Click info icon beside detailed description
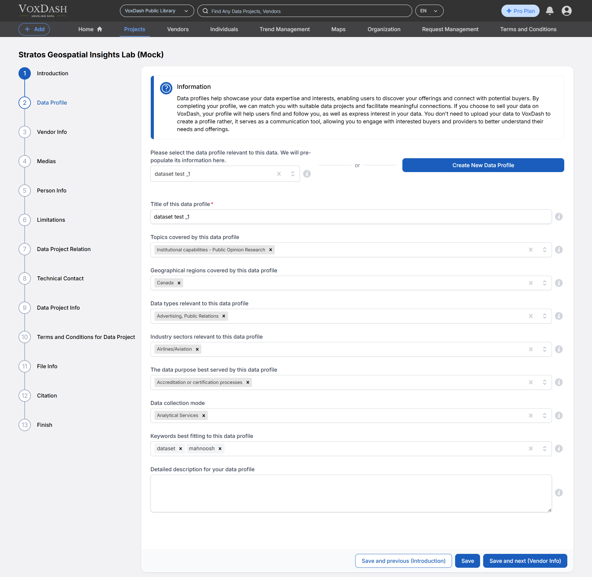The height and width of the screenshot is (577, 592). [559, 493]
